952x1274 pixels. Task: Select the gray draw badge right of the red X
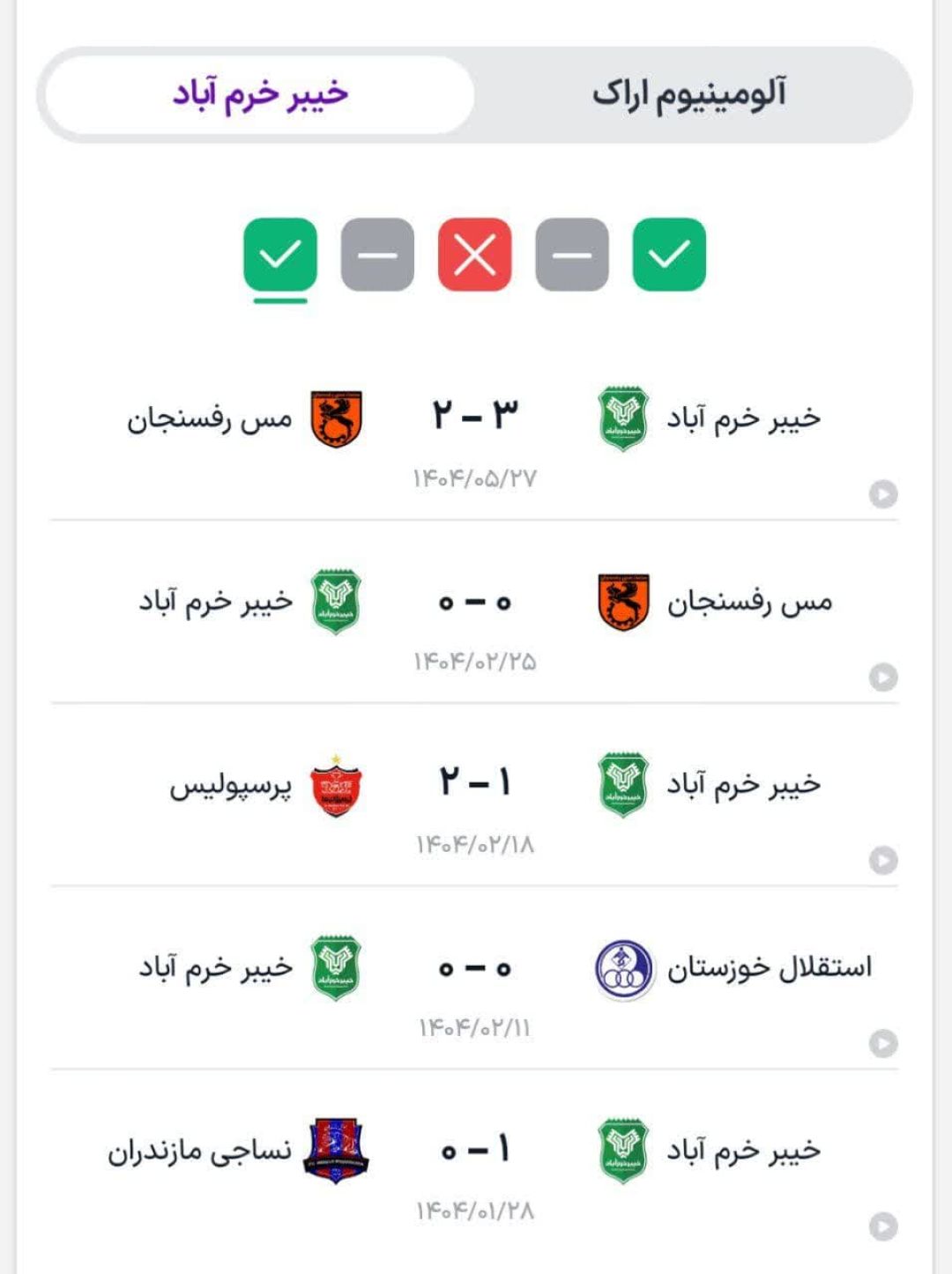(x=572, y=255)
